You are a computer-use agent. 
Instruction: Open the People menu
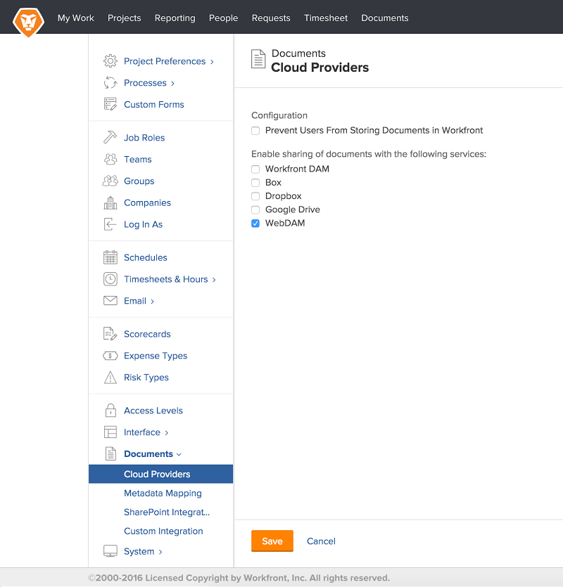223,18
